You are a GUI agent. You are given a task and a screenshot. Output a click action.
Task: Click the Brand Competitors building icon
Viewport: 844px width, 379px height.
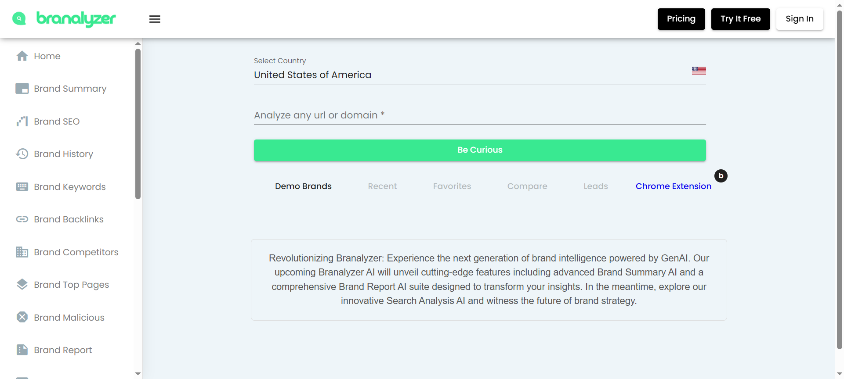point(22,252)
